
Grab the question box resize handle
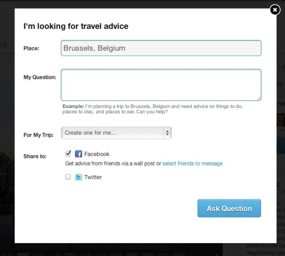click(x=258, y=98)
